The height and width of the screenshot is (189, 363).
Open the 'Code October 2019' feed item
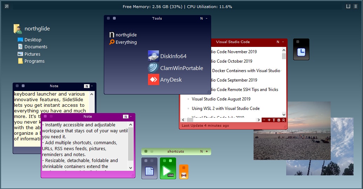(x=231, y=61)
